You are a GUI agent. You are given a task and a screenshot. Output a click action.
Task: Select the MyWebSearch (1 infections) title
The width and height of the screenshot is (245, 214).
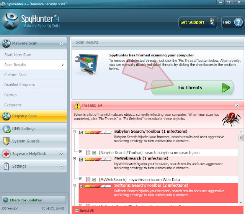[141, 158]
